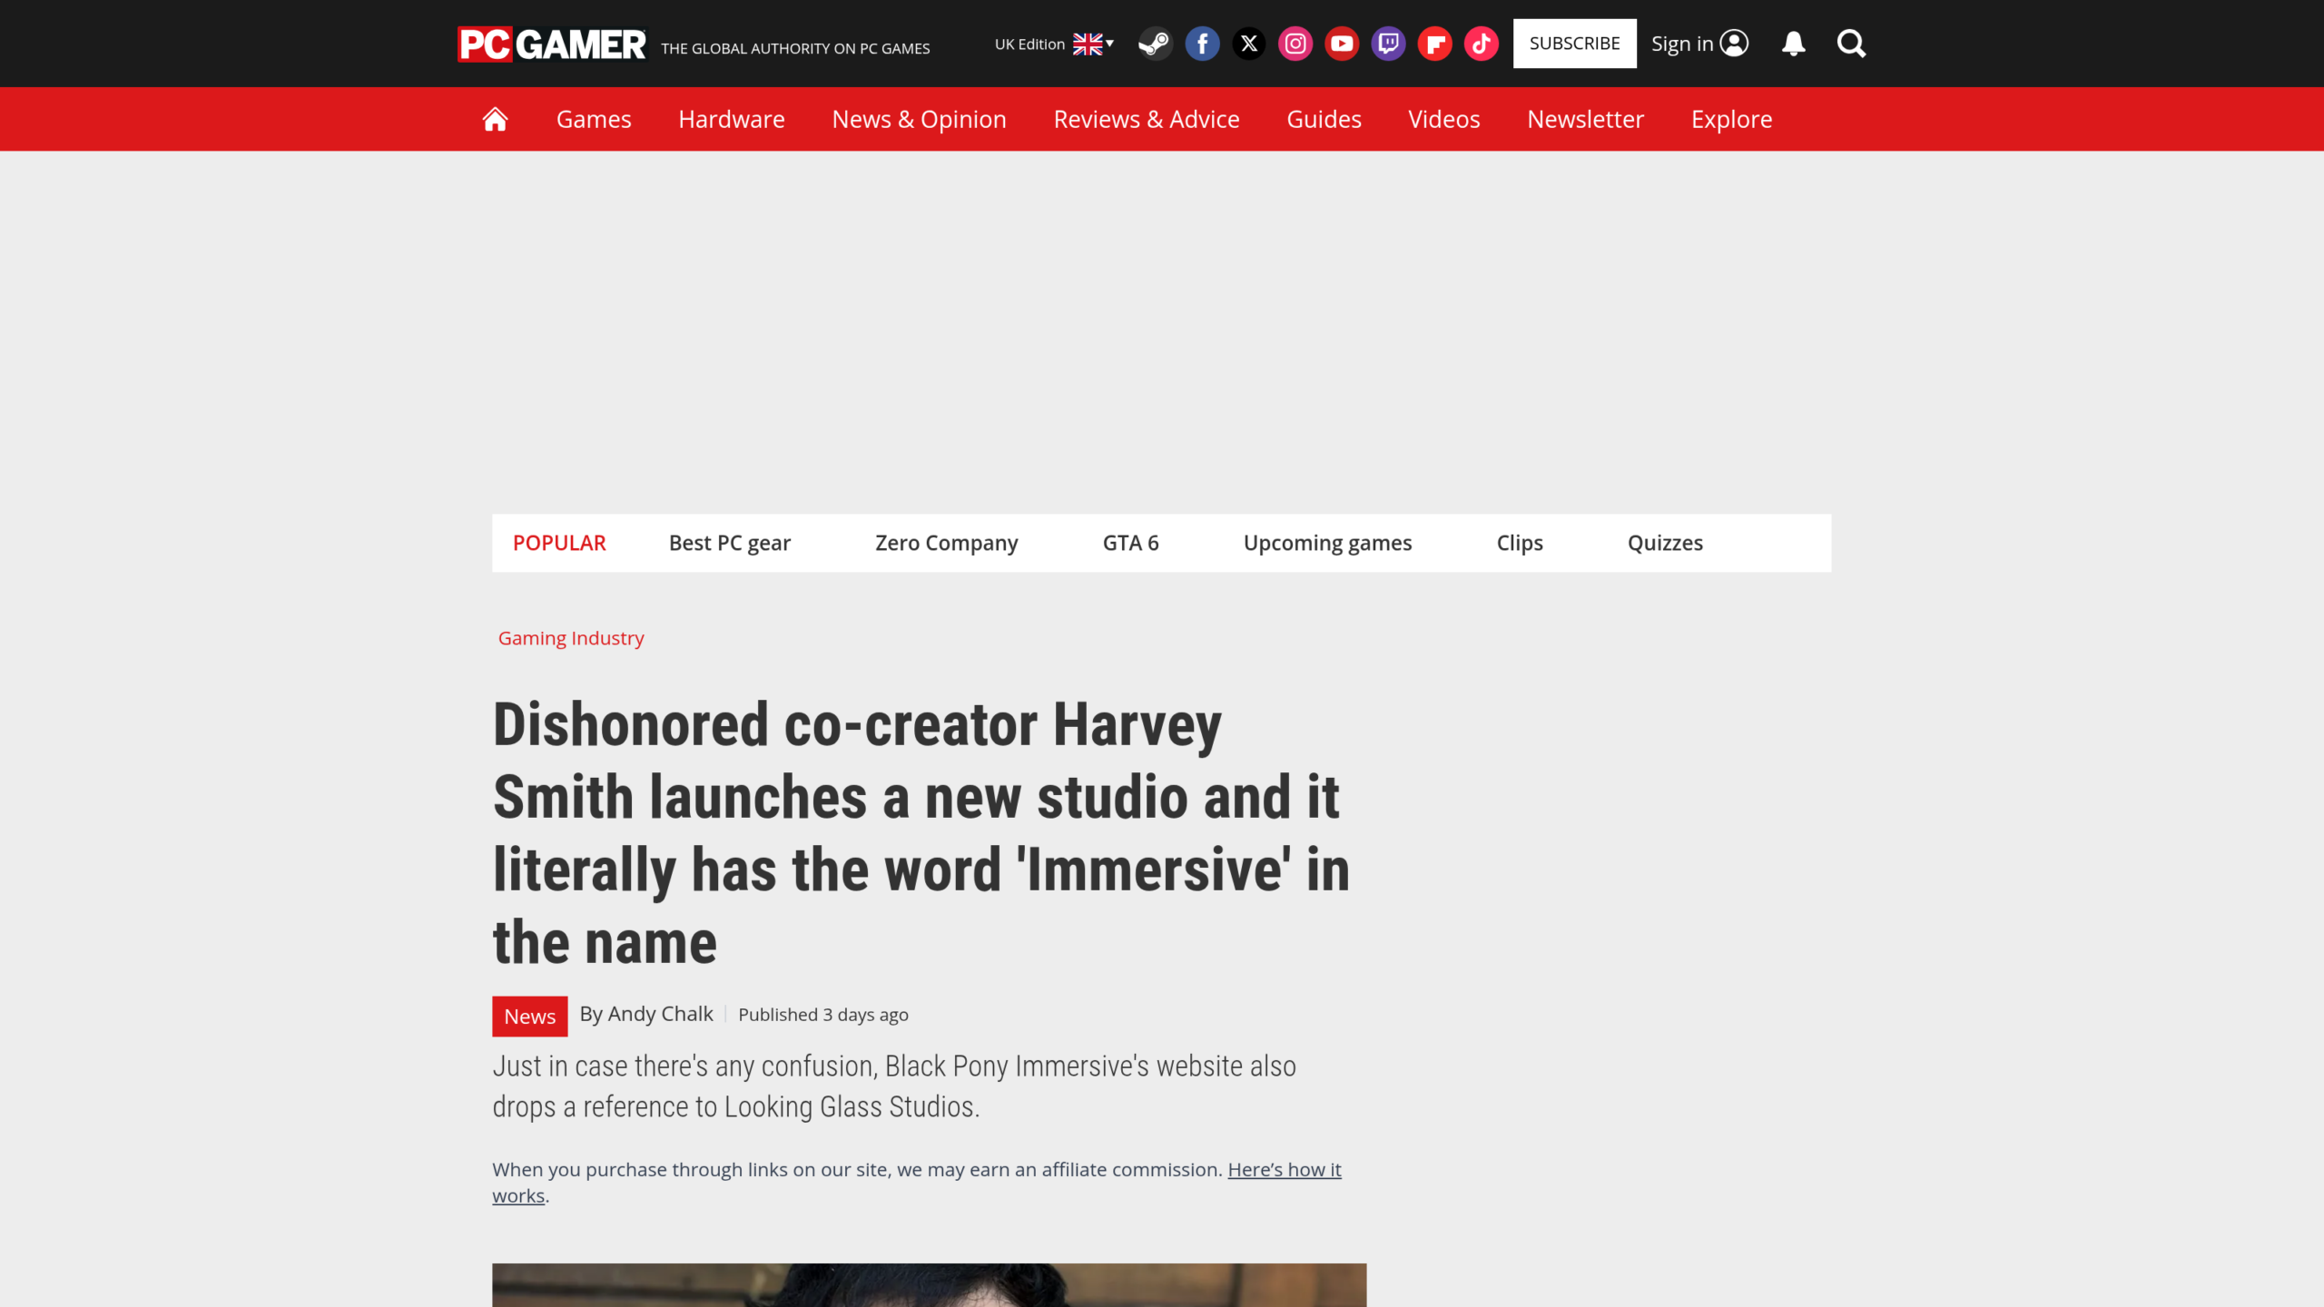Sign in to your account
This screenshot has width=2324, height=1307.
click(x=1699, y=44)
